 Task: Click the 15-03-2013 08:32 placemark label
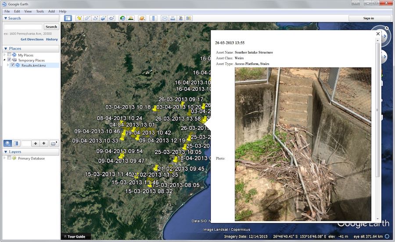(149, 191)
